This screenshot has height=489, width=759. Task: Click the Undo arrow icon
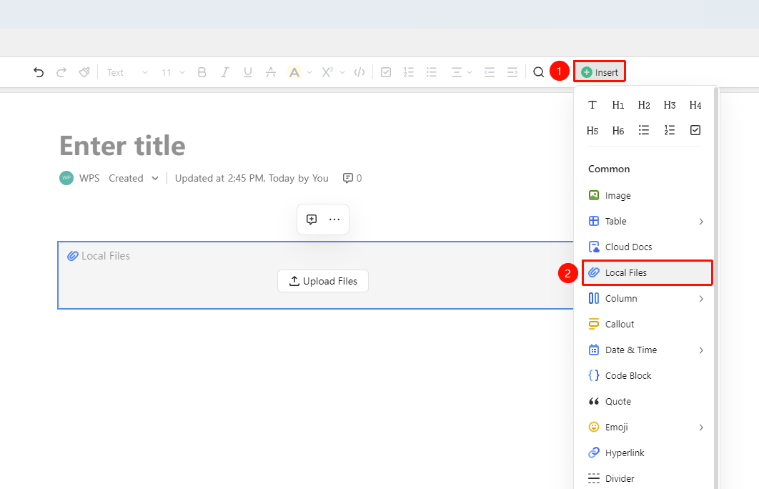[x=39, y=73]
